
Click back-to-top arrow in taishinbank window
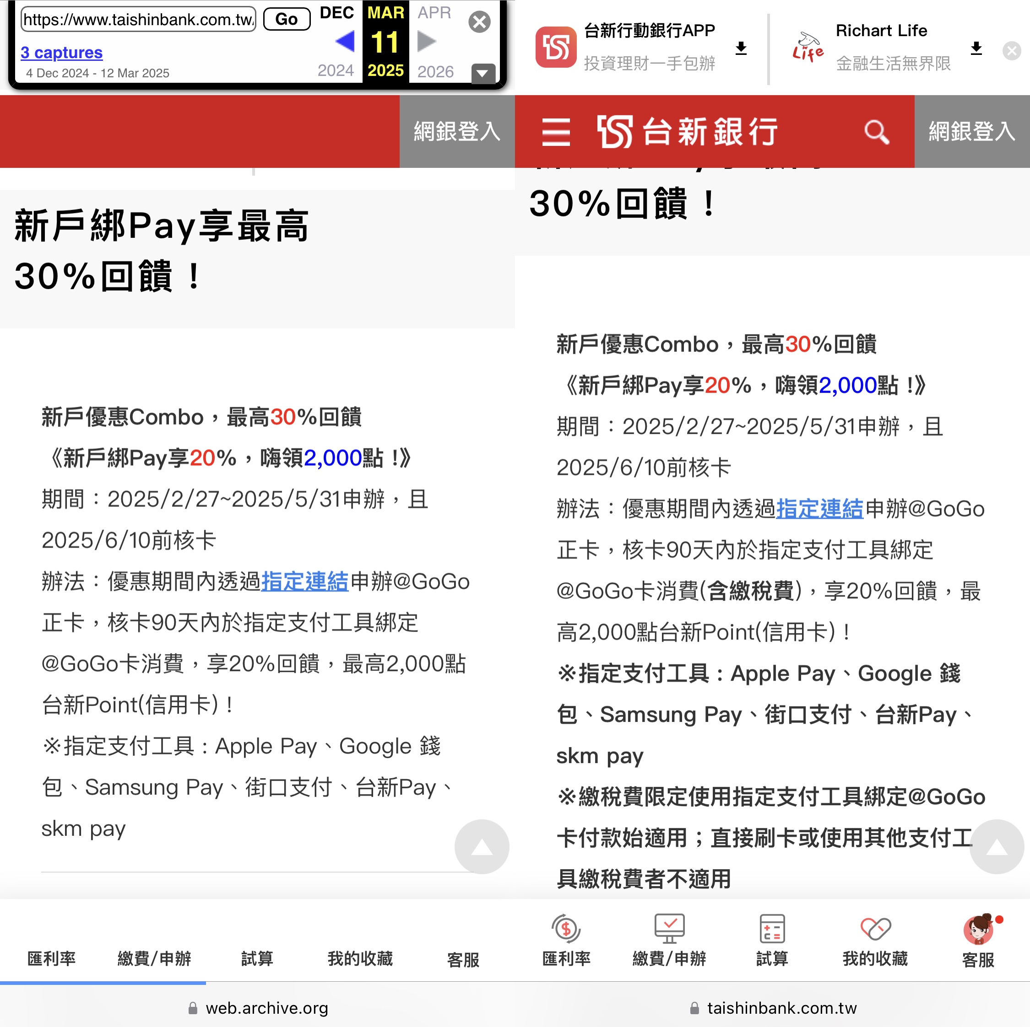tap(997, 846)
